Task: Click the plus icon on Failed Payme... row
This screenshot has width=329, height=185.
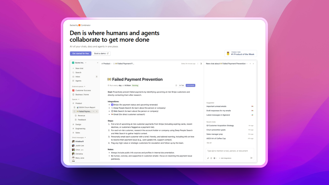Action: pyautogui.click(x=97, y=111)
